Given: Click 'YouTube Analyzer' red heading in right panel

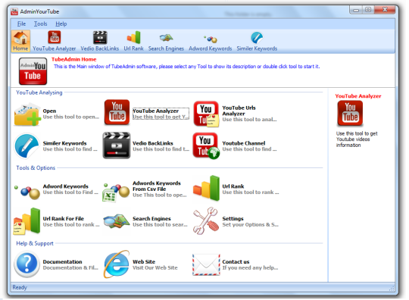Looking at the screenshot, I should pos(357,96).
